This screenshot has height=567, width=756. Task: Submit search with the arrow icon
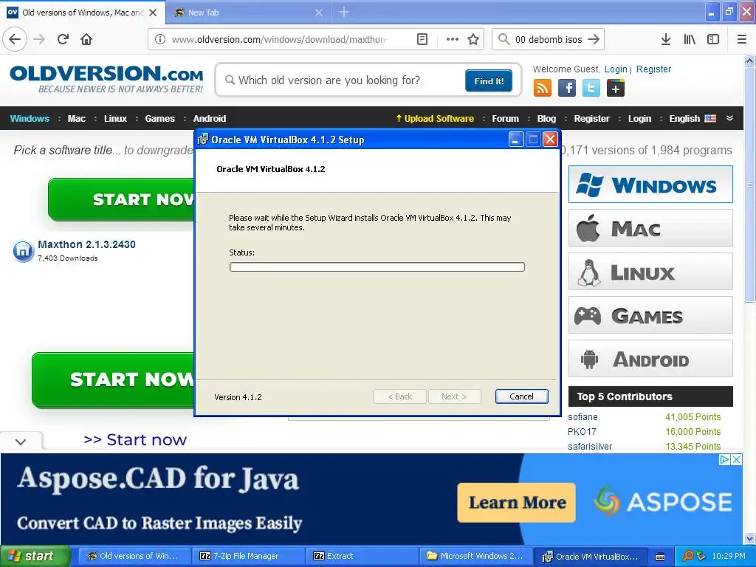click(x=594, y=39)
